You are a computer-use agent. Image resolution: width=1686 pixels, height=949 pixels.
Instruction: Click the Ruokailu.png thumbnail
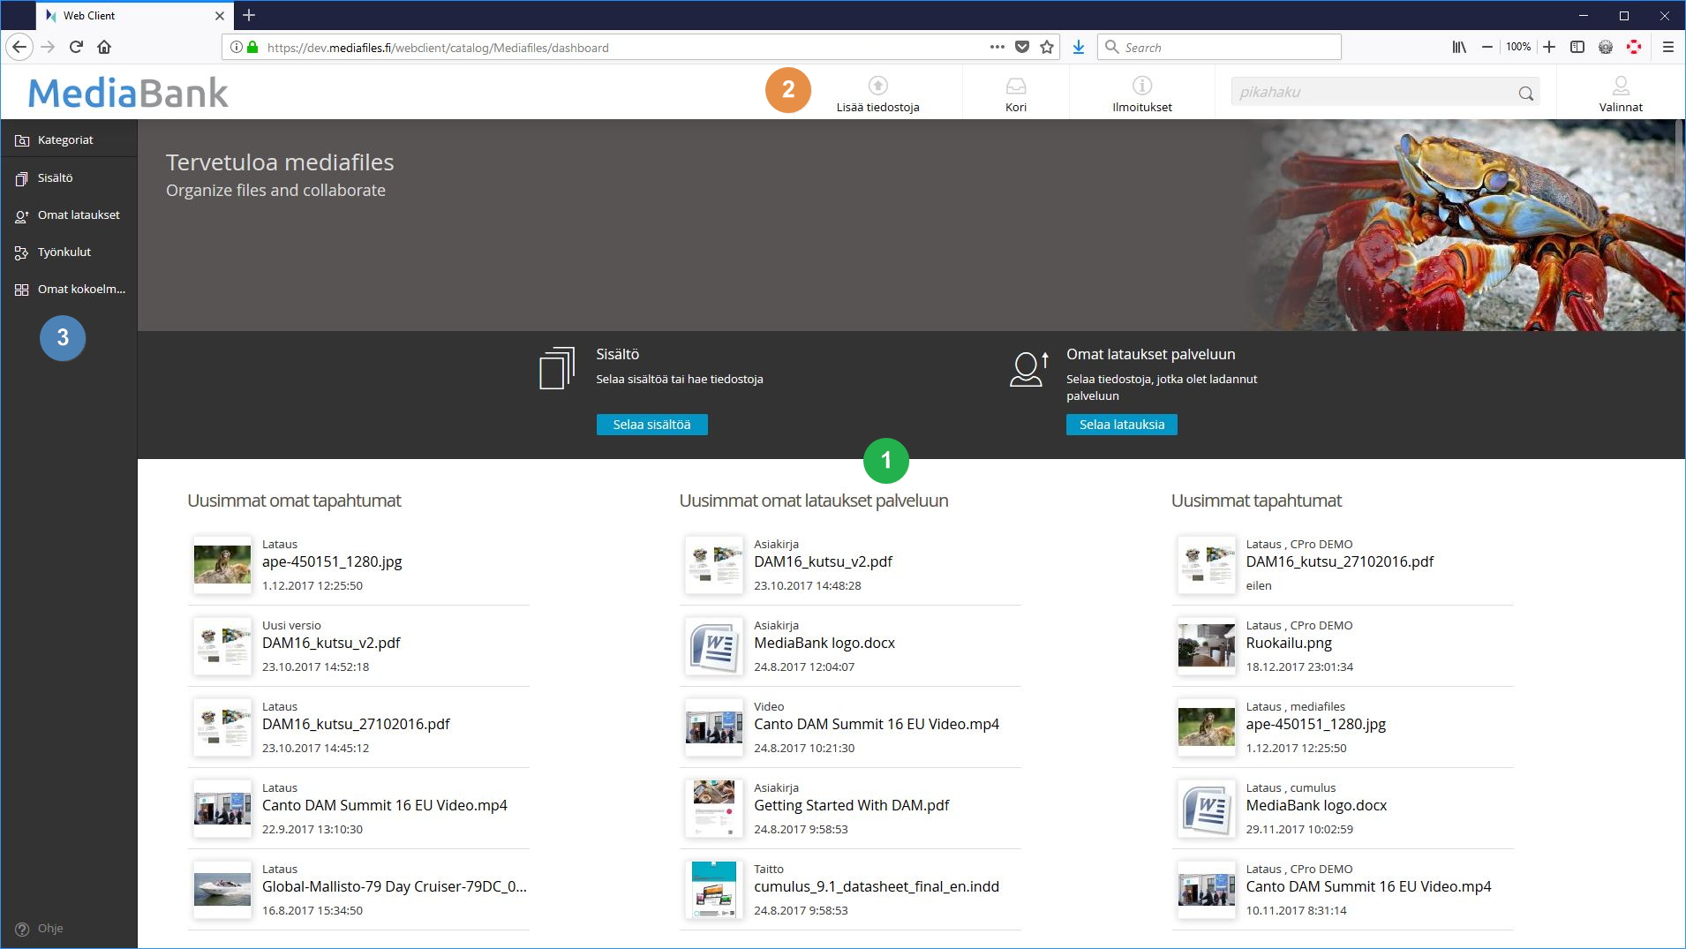coord(1206,646)
